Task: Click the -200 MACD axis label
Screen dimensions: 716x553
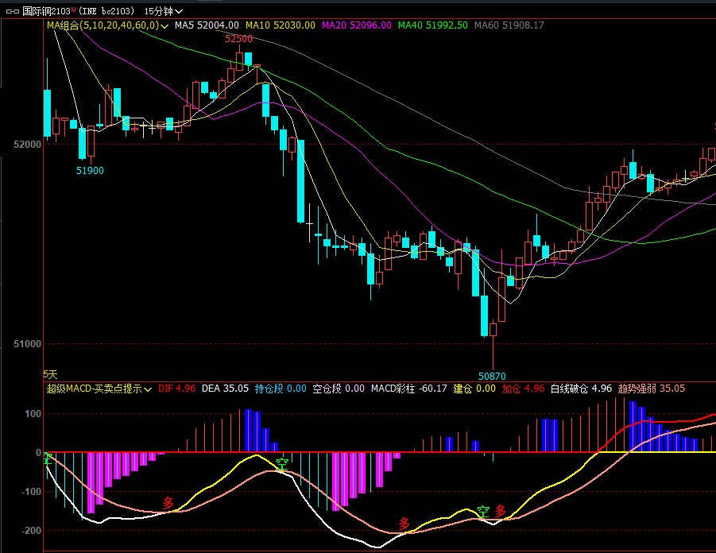Action: 31,531
